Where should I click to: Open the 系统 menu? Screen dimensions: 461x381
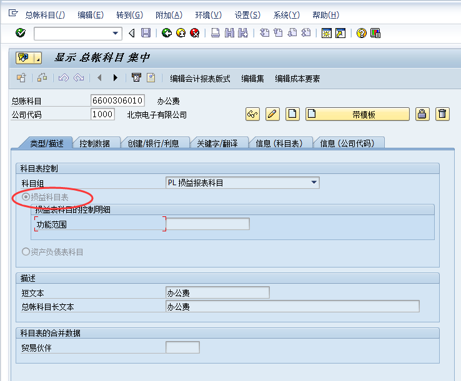point(286,15)
